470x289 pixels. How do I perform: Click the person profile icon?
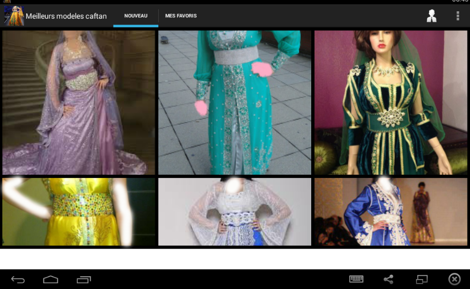pyautogui.click(x=431, y=16)
